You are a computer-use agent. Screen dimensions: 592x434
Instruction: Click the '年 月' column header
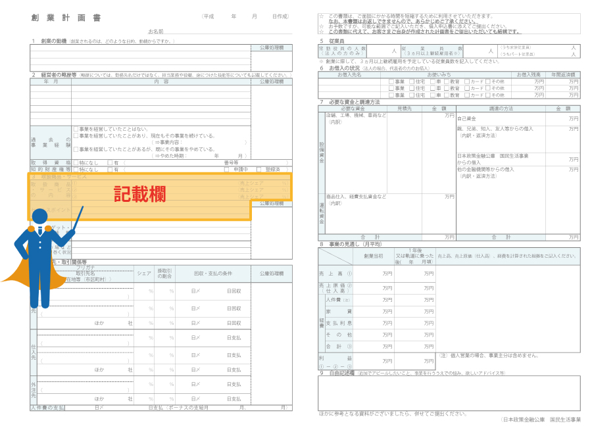[x=51, y=82]
